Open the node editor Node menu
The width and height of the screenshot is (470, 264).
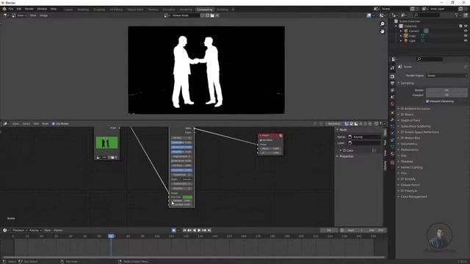coord(46,124)
